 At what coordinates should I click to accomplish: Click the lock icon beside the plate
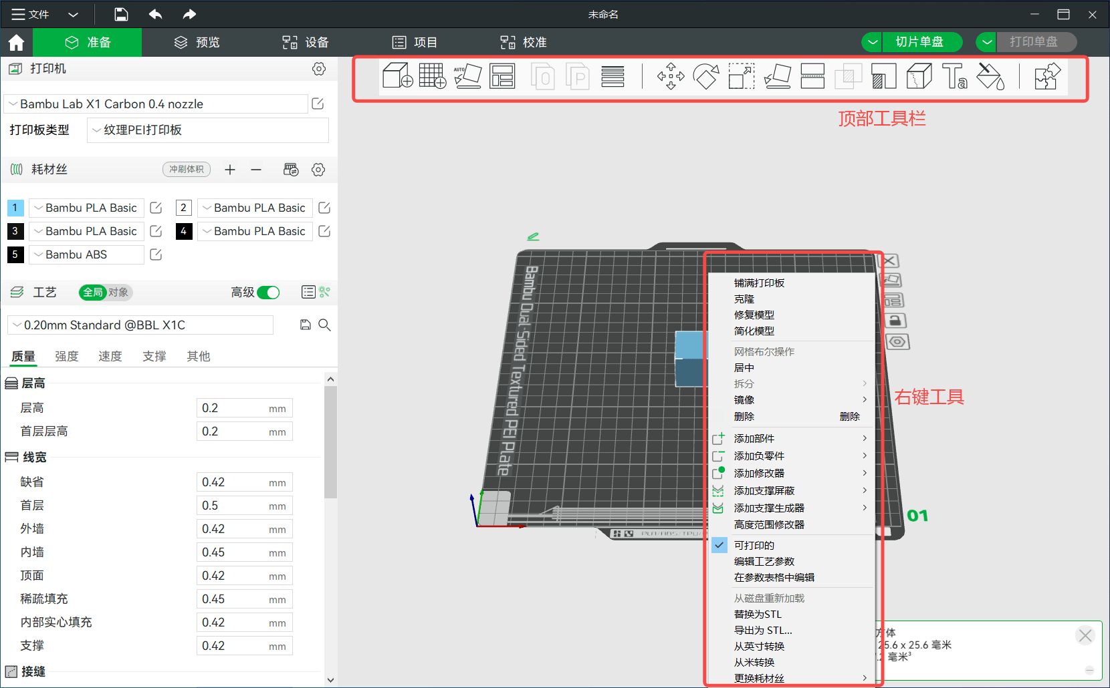pos(895,321)
